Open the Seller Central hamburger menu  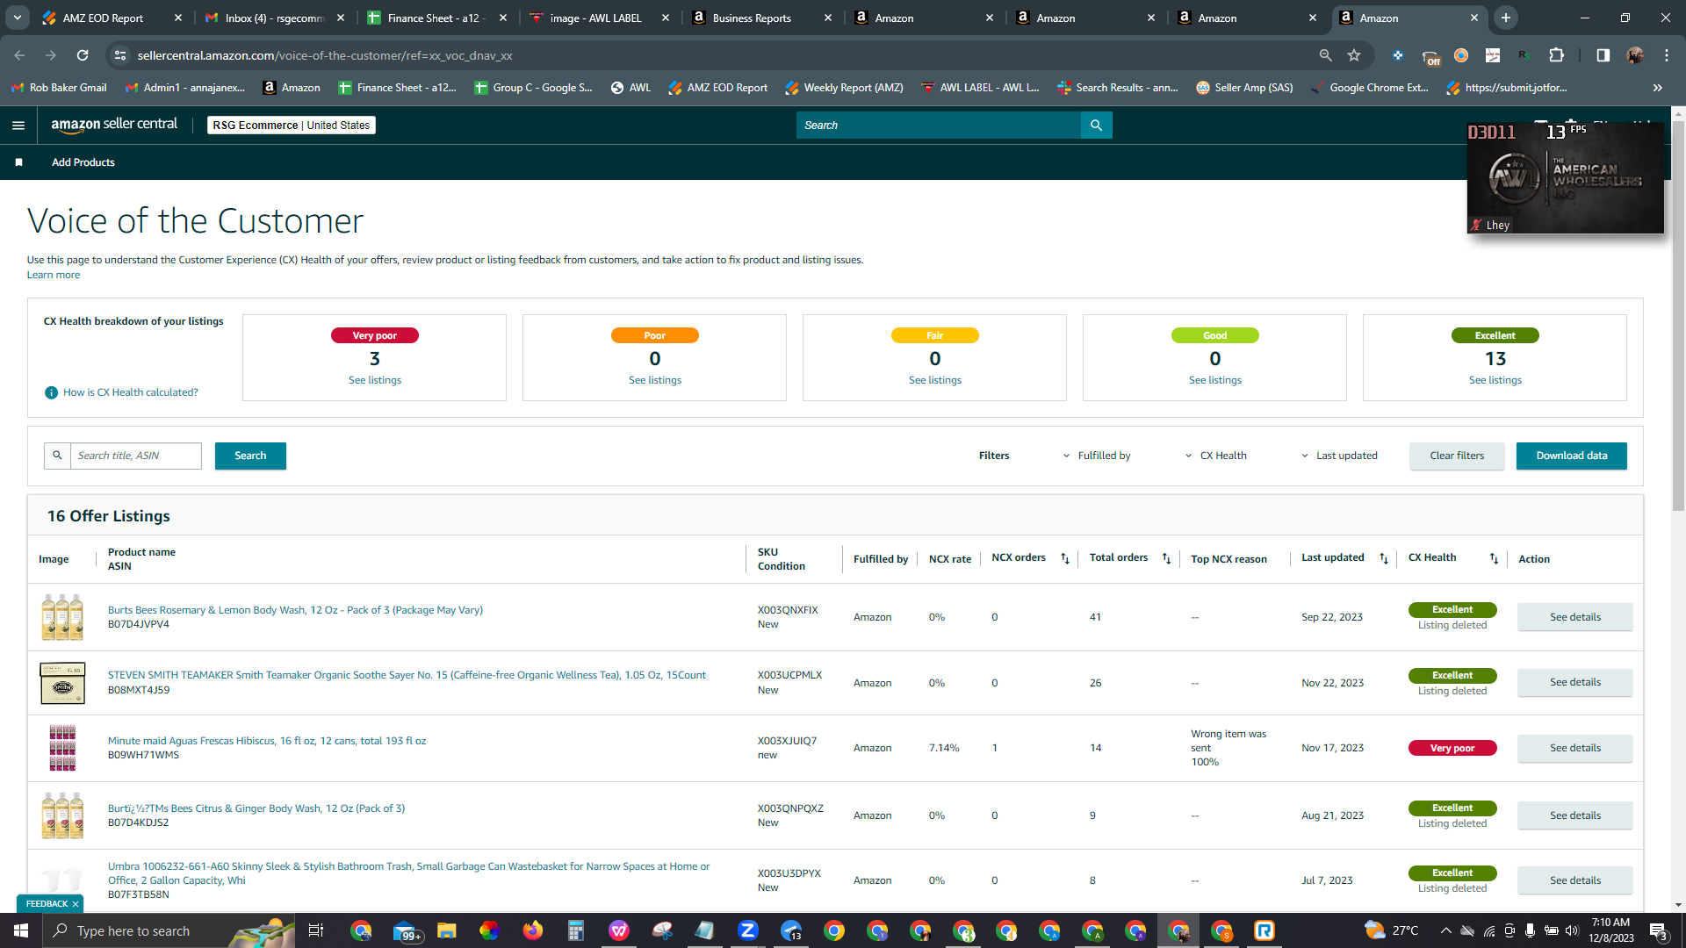(18, 126)
